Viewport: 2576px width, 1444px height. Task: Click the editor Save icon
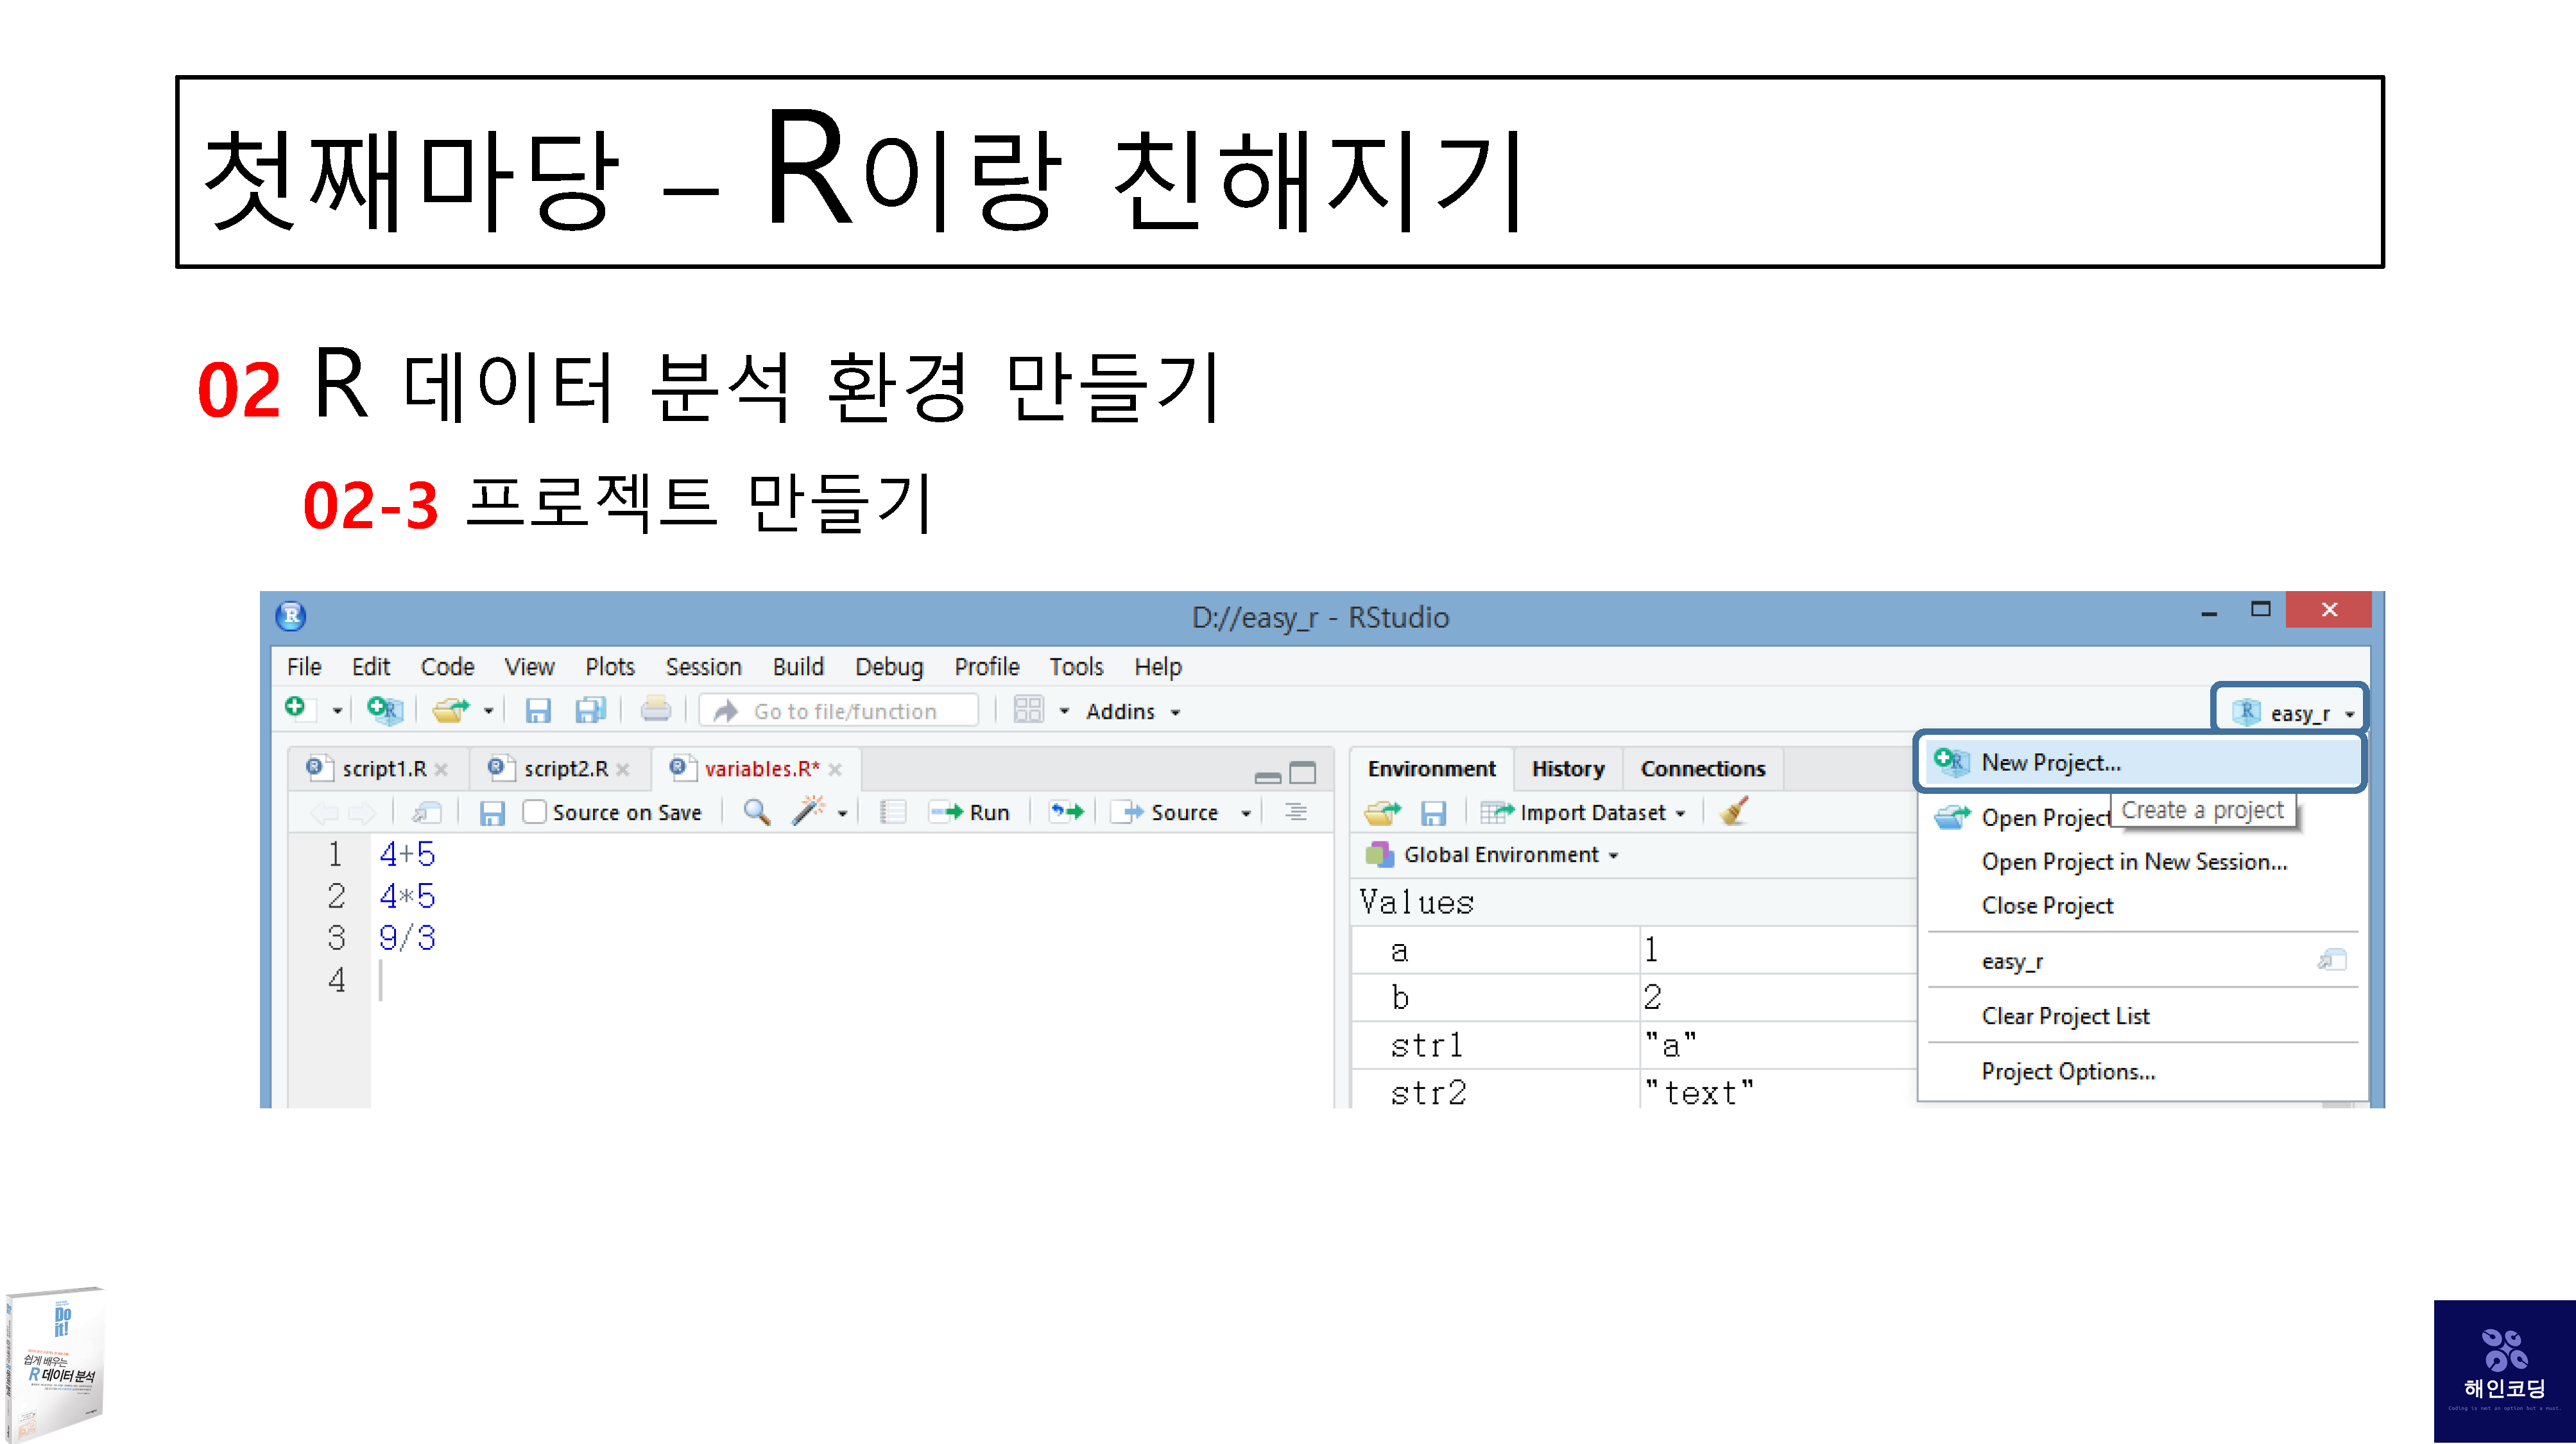(x=492, y=813)
